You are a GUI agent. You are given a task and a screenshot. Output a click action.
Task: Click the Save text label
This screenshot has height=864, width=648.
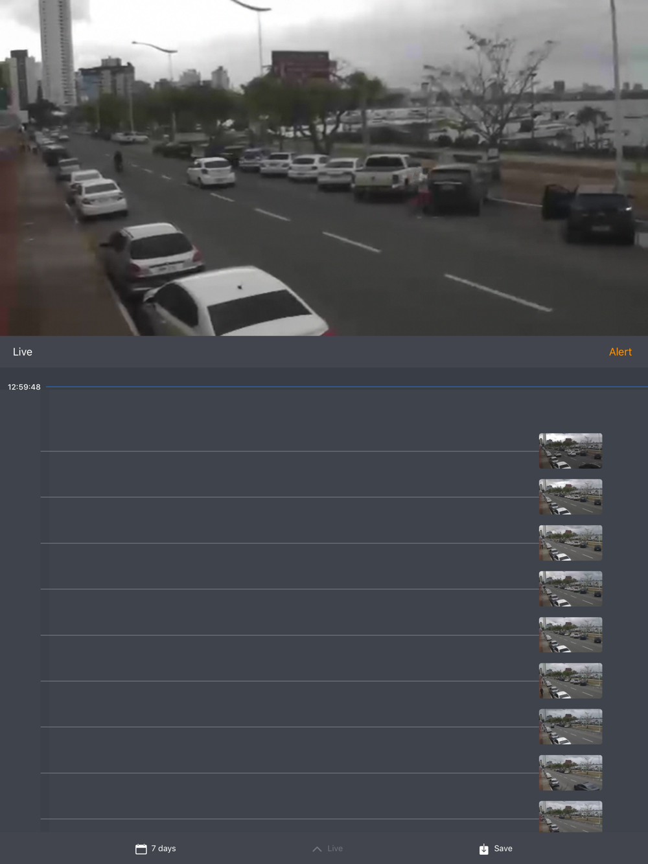pyautogui.click(x=503, y=848)
